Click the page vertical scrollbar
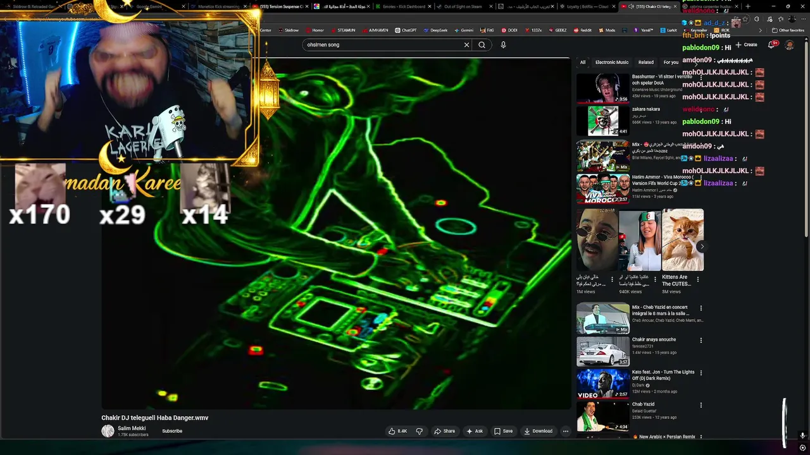 806,139
